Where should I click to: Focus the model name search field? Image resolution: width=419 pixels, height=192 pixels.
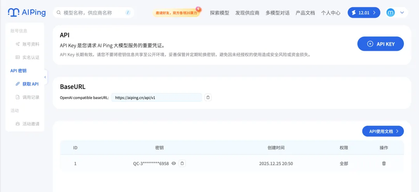coord(93,12)
